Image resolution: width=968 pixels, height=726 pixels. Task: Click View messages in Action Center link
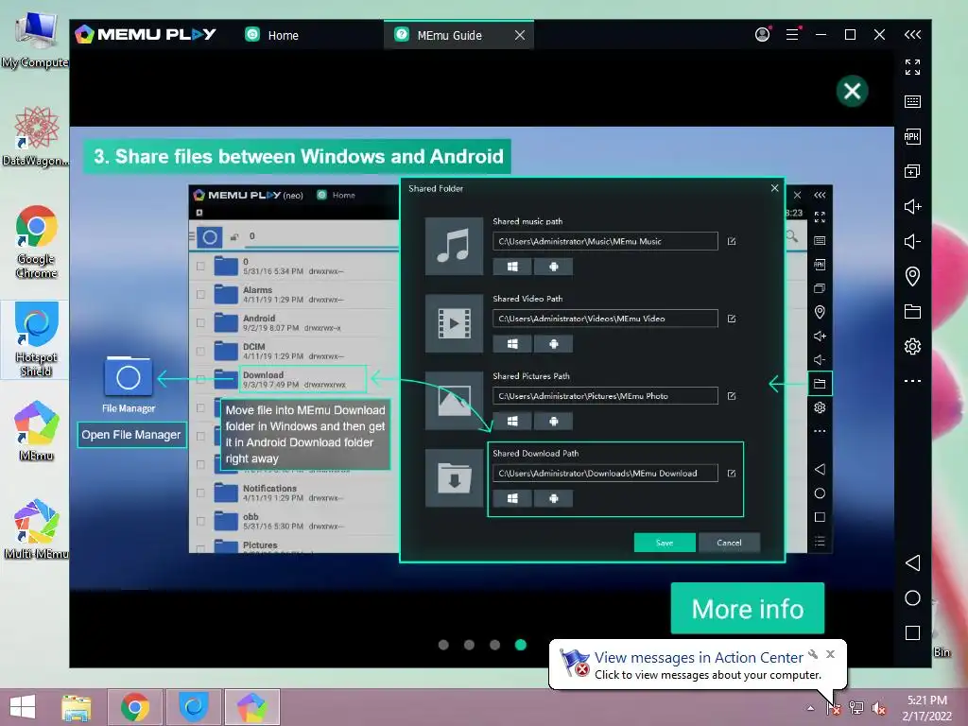(699, 658)
